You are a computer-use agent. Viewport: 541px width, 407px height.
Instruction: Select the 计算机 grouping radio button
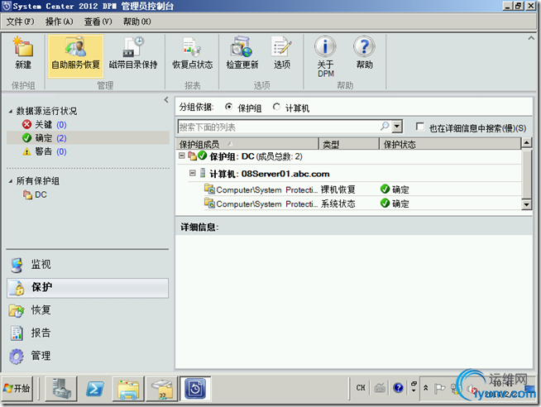(276, 107)
